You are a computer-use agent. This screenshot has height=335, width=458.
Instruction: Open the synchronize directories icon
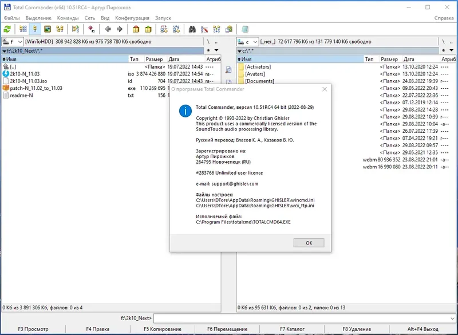point(217,29)
